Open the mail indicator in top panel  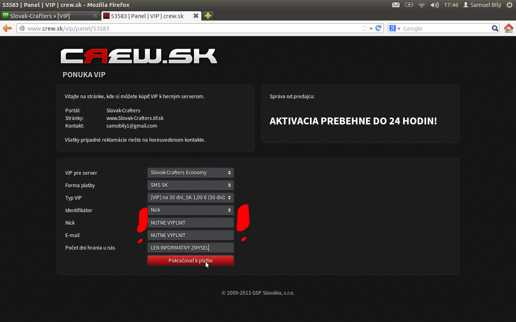(396, 5)
